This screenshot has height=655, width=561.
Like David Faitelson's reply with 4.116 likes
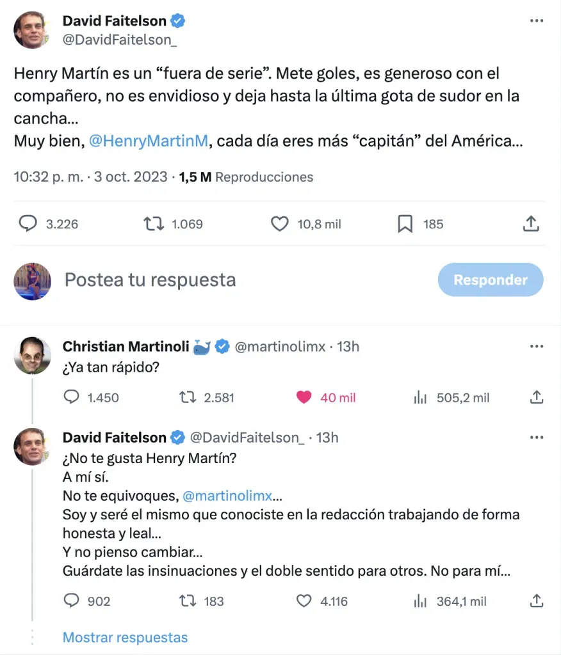coord(304,601)
